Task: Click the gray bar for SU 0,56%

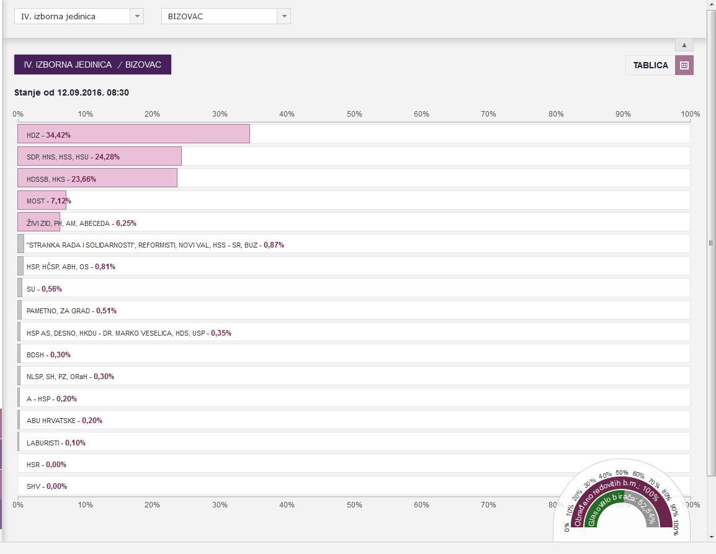Action: [20, 288]
